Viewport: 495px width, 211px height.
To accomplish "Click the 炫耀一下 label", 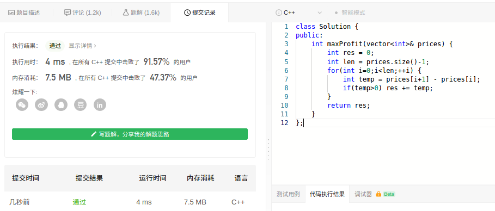I will click(25, 92).
